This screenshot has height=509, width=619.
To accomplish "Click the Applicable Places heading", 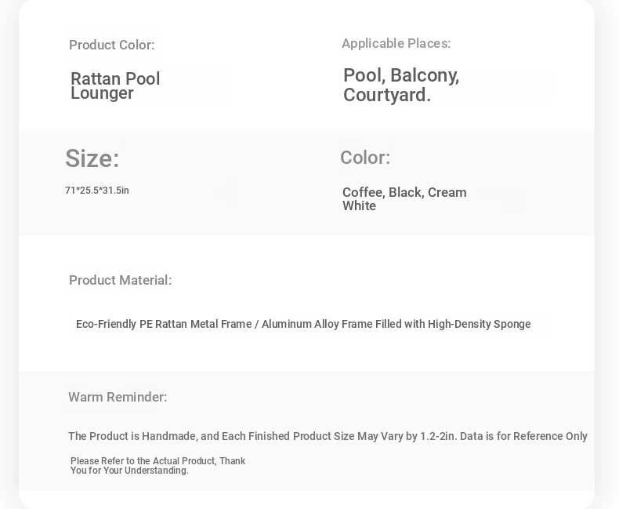I will pos(396,43).
